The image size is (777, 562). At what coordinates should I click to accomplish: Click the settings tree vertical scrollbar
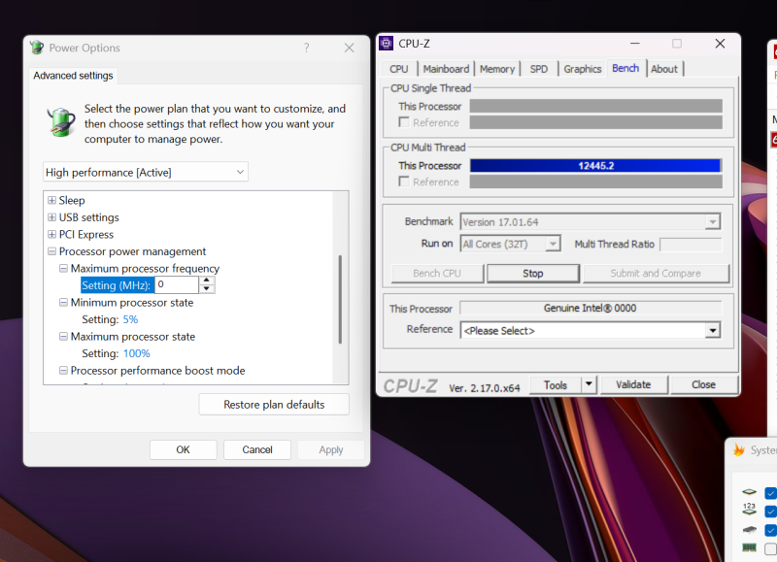point(340,299)
